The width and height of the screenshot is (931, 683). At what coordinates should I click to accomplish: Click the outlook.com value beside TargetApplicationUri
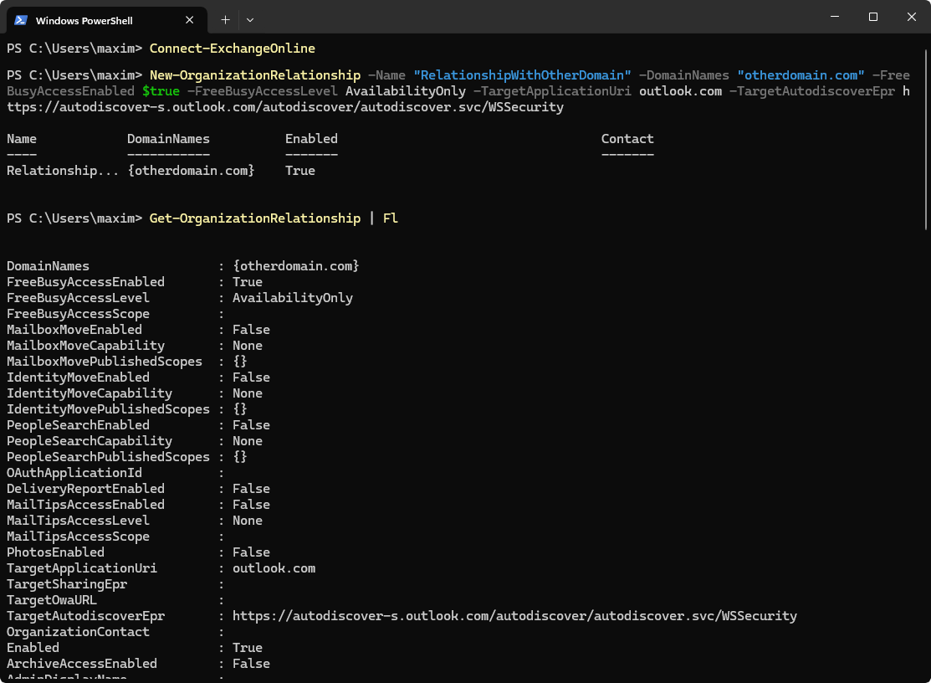tap(274, 568)
